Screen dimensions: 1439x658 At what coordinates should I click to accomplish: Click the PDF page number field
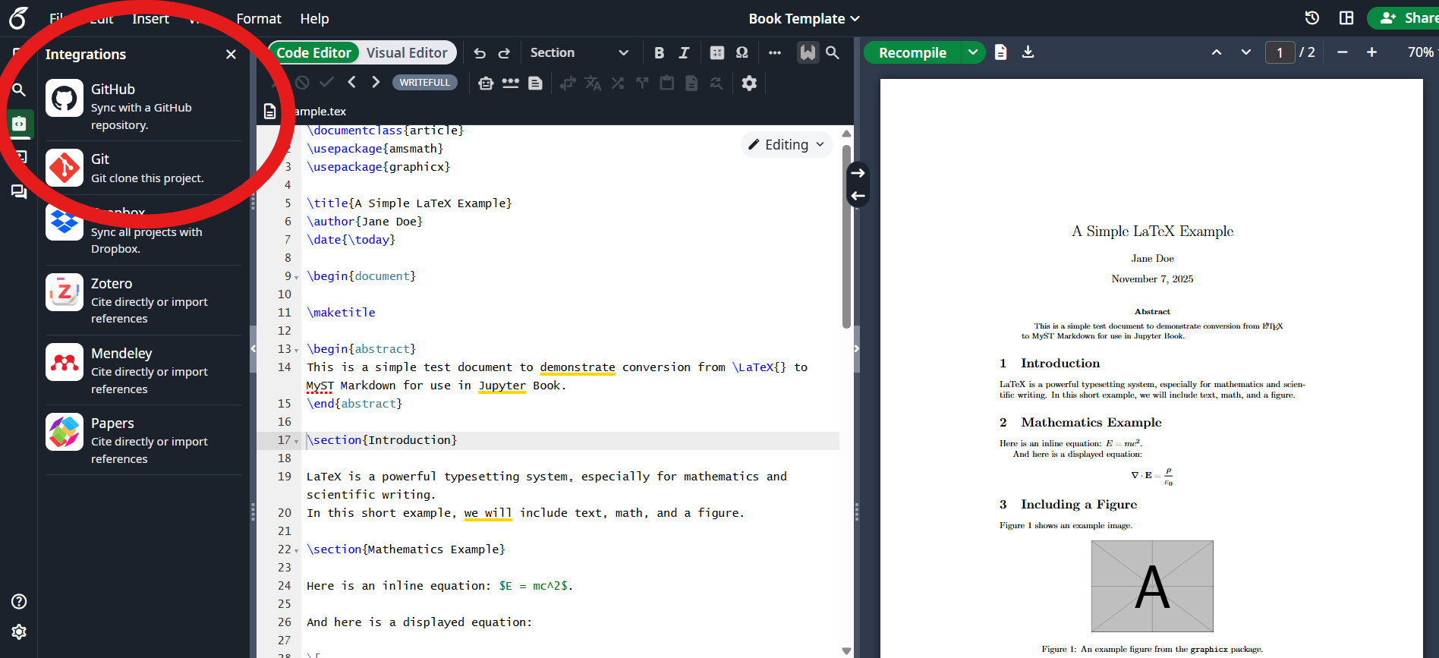click(1280, 52)
